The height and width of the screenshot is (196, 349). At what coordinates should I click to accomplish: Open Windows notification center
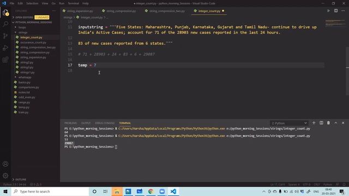click(x=342, y=191)
